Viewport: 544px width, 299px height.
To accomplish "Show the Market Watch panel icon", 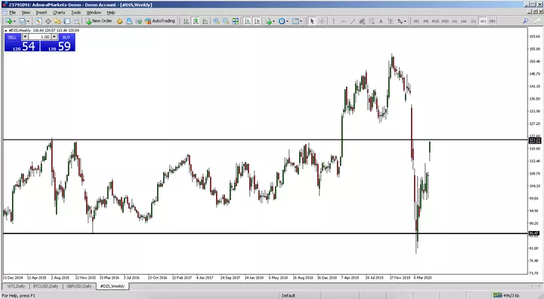I will [39, 21].
